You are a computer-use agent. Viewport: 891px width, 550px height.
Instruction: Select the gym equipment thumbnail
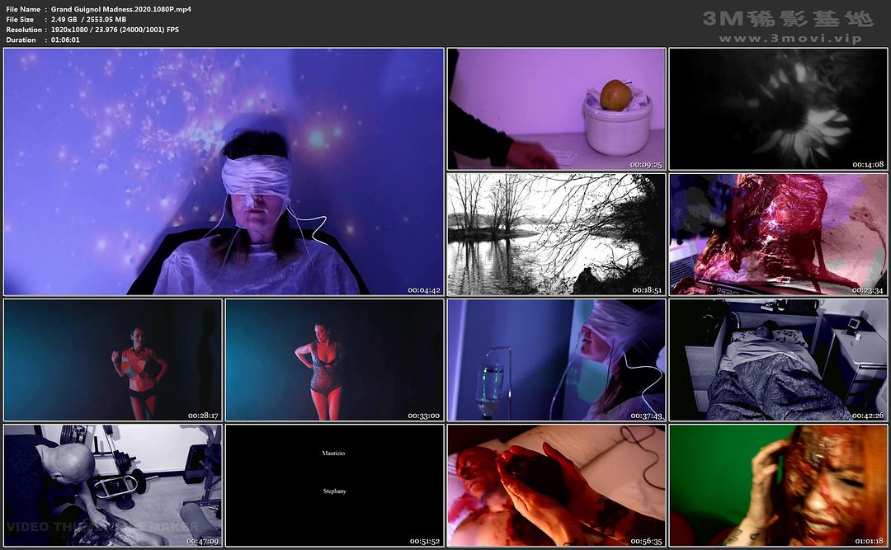coord(113,484)
